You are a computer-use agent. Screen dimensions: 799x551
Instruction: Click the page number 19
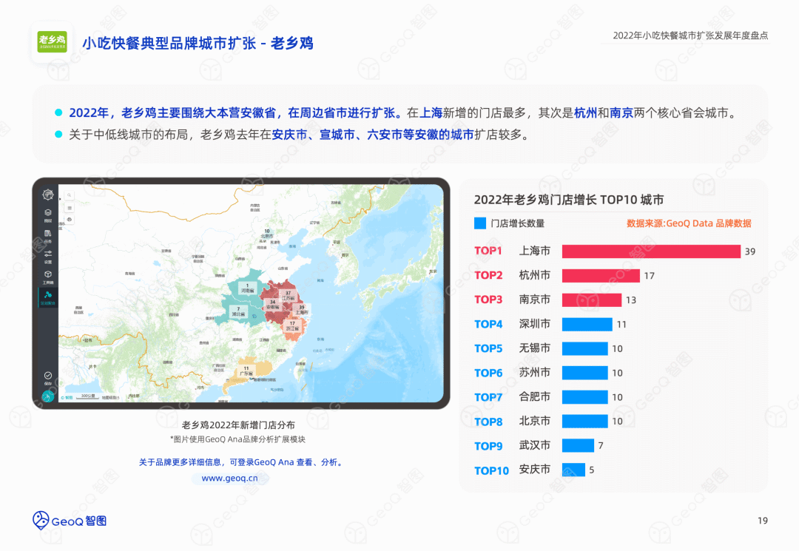(x=762, y=521)
